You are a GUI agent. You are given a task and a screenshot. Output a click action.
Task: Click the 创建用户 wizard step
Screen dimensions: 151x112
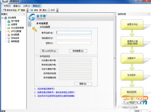click(132, 58)
